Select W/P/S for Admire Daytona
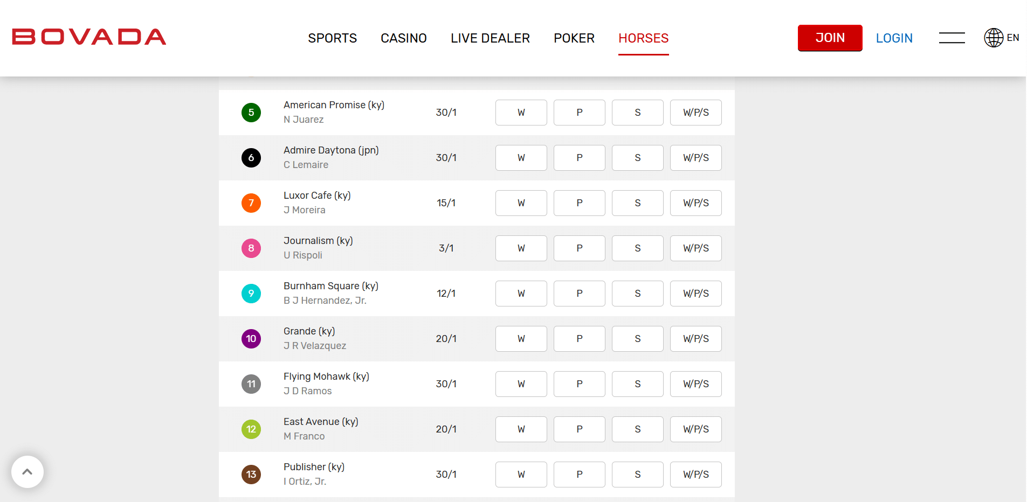 click(x=696, y=158)
